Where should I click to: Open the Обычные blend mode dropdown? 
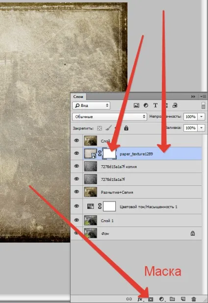coord(109,117)
